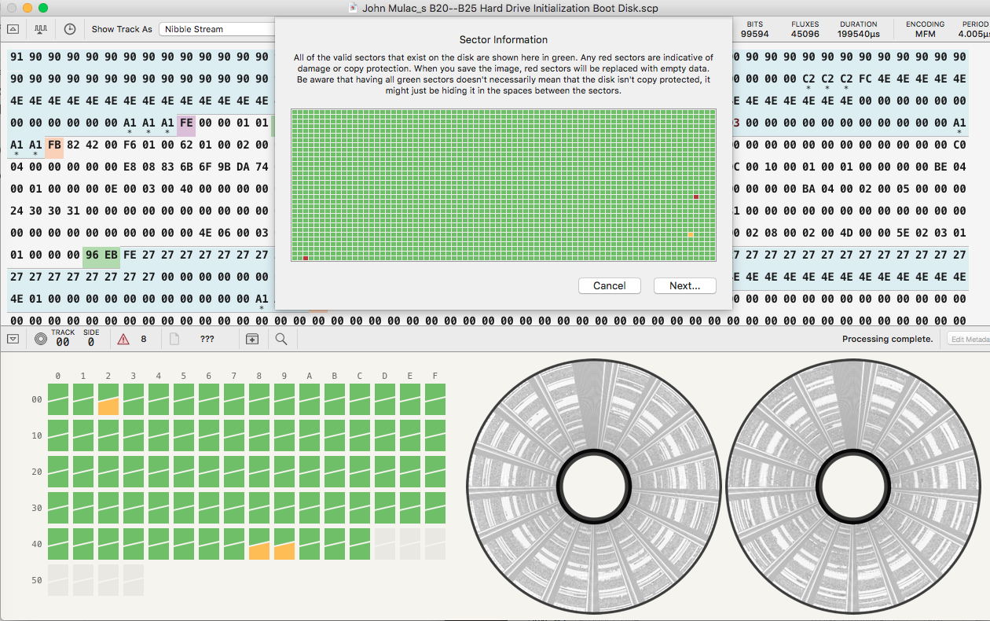The image size is (990, 621).
Task: Click the Edit Metadata button
Action: point(967,339)
